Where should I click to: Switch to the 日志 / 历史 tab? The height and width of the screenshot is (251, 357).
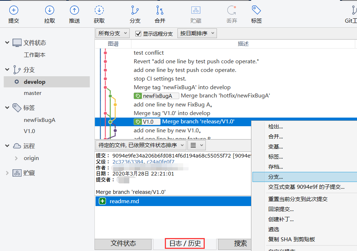pyautogui.click(x=185, y=243)
